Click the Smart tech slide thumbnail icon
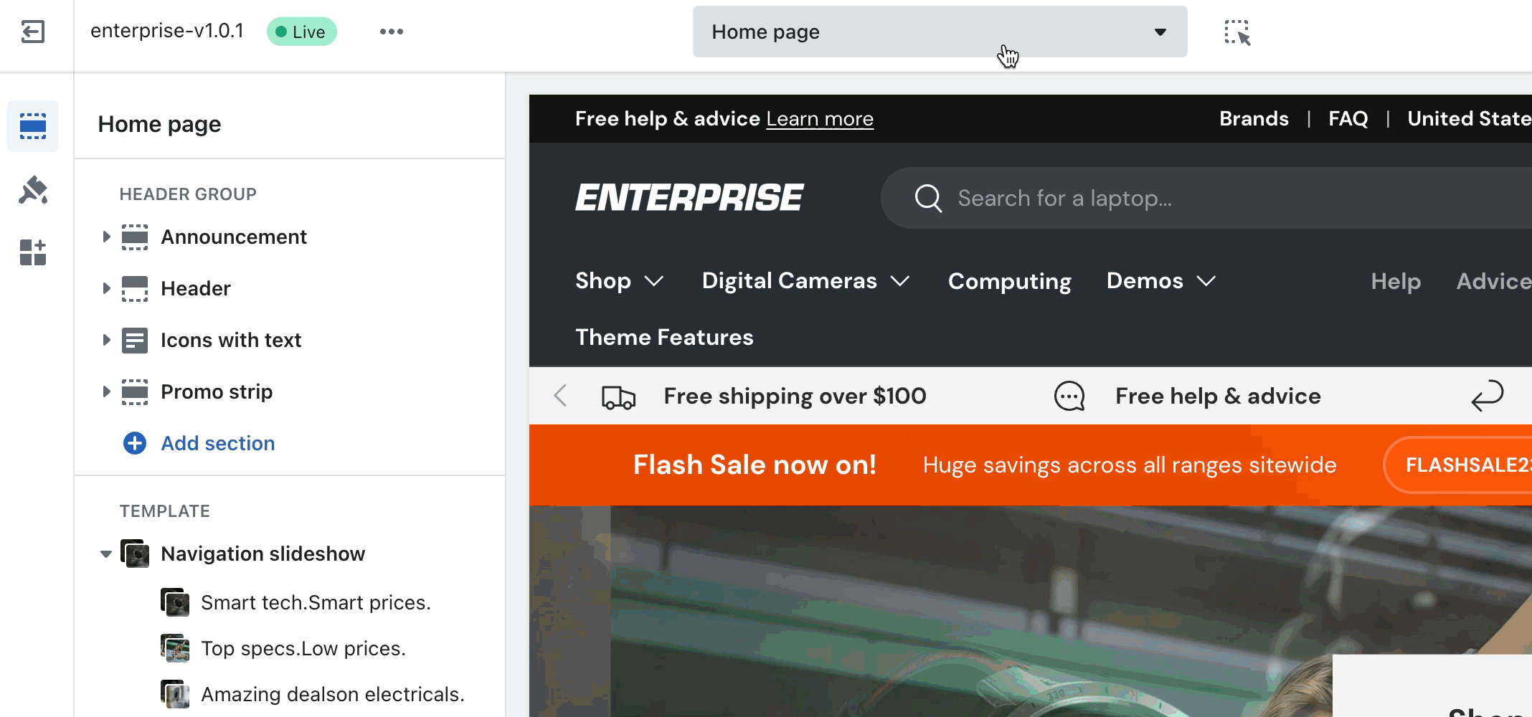The image size is (1532, 717). pos(175,602)
